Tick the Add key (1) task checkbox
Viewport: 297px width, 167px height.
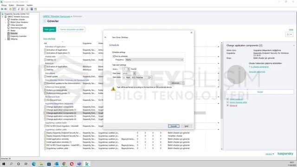(x=45, y=60)
